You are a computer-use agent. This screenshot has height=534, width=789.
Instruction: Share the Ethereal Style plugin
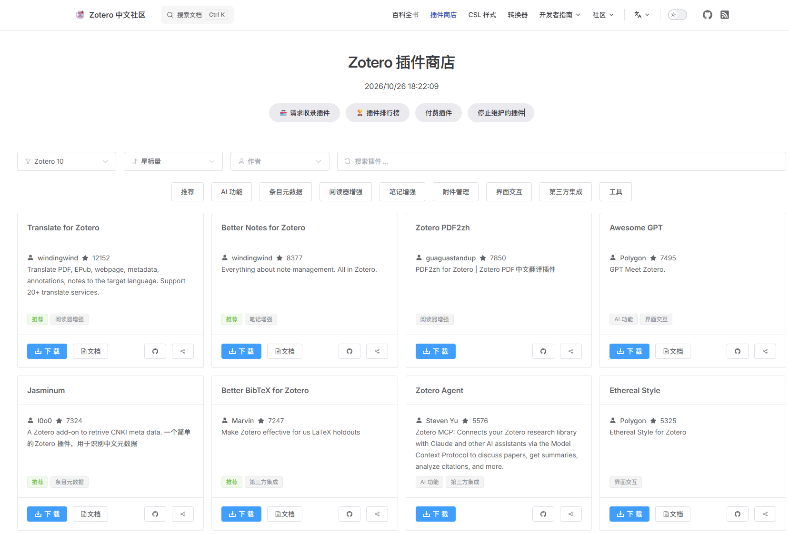tap(765, 514)
